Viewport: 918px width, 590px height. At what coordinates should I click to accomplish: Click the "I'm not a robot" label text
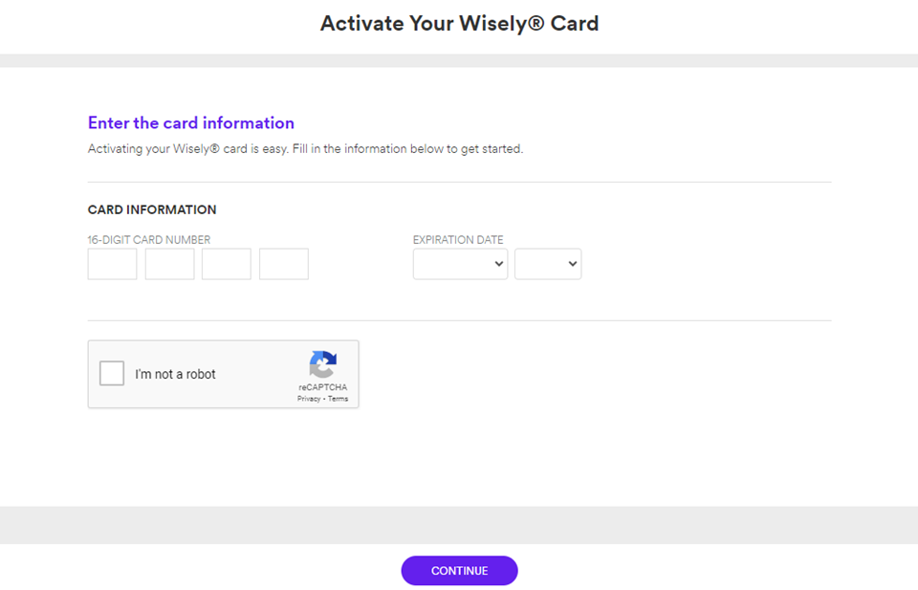tap(175, 374)
